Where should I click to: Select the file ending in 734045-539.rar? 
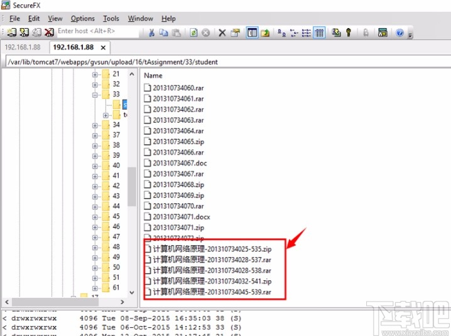212,292
